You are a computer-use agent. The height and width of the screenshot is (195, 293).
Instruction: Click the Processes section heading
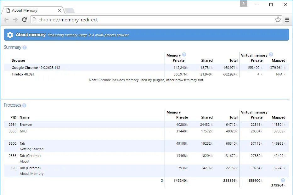coord(12,105)
